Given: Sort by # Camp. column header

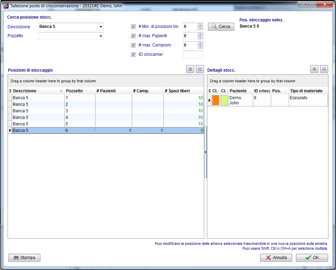Looking at the screenshot, I should click(x=148, y=91).
